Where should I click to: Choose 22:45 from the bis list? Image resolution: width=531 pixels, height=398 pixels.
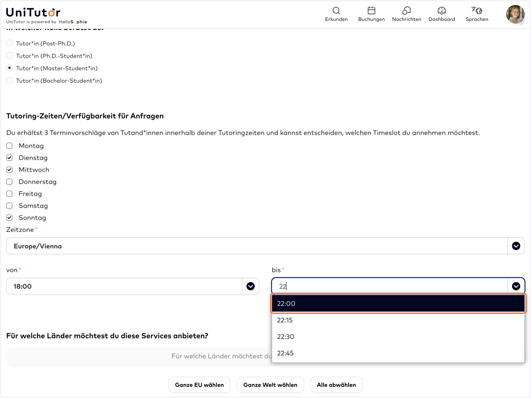coord(398,353)
